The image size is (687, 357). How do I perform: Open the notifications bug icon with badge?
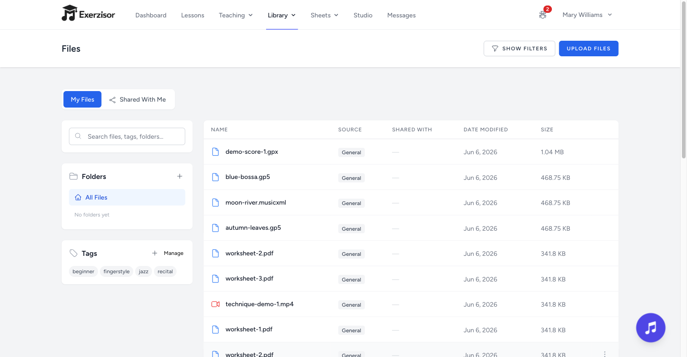click(543, 15)
